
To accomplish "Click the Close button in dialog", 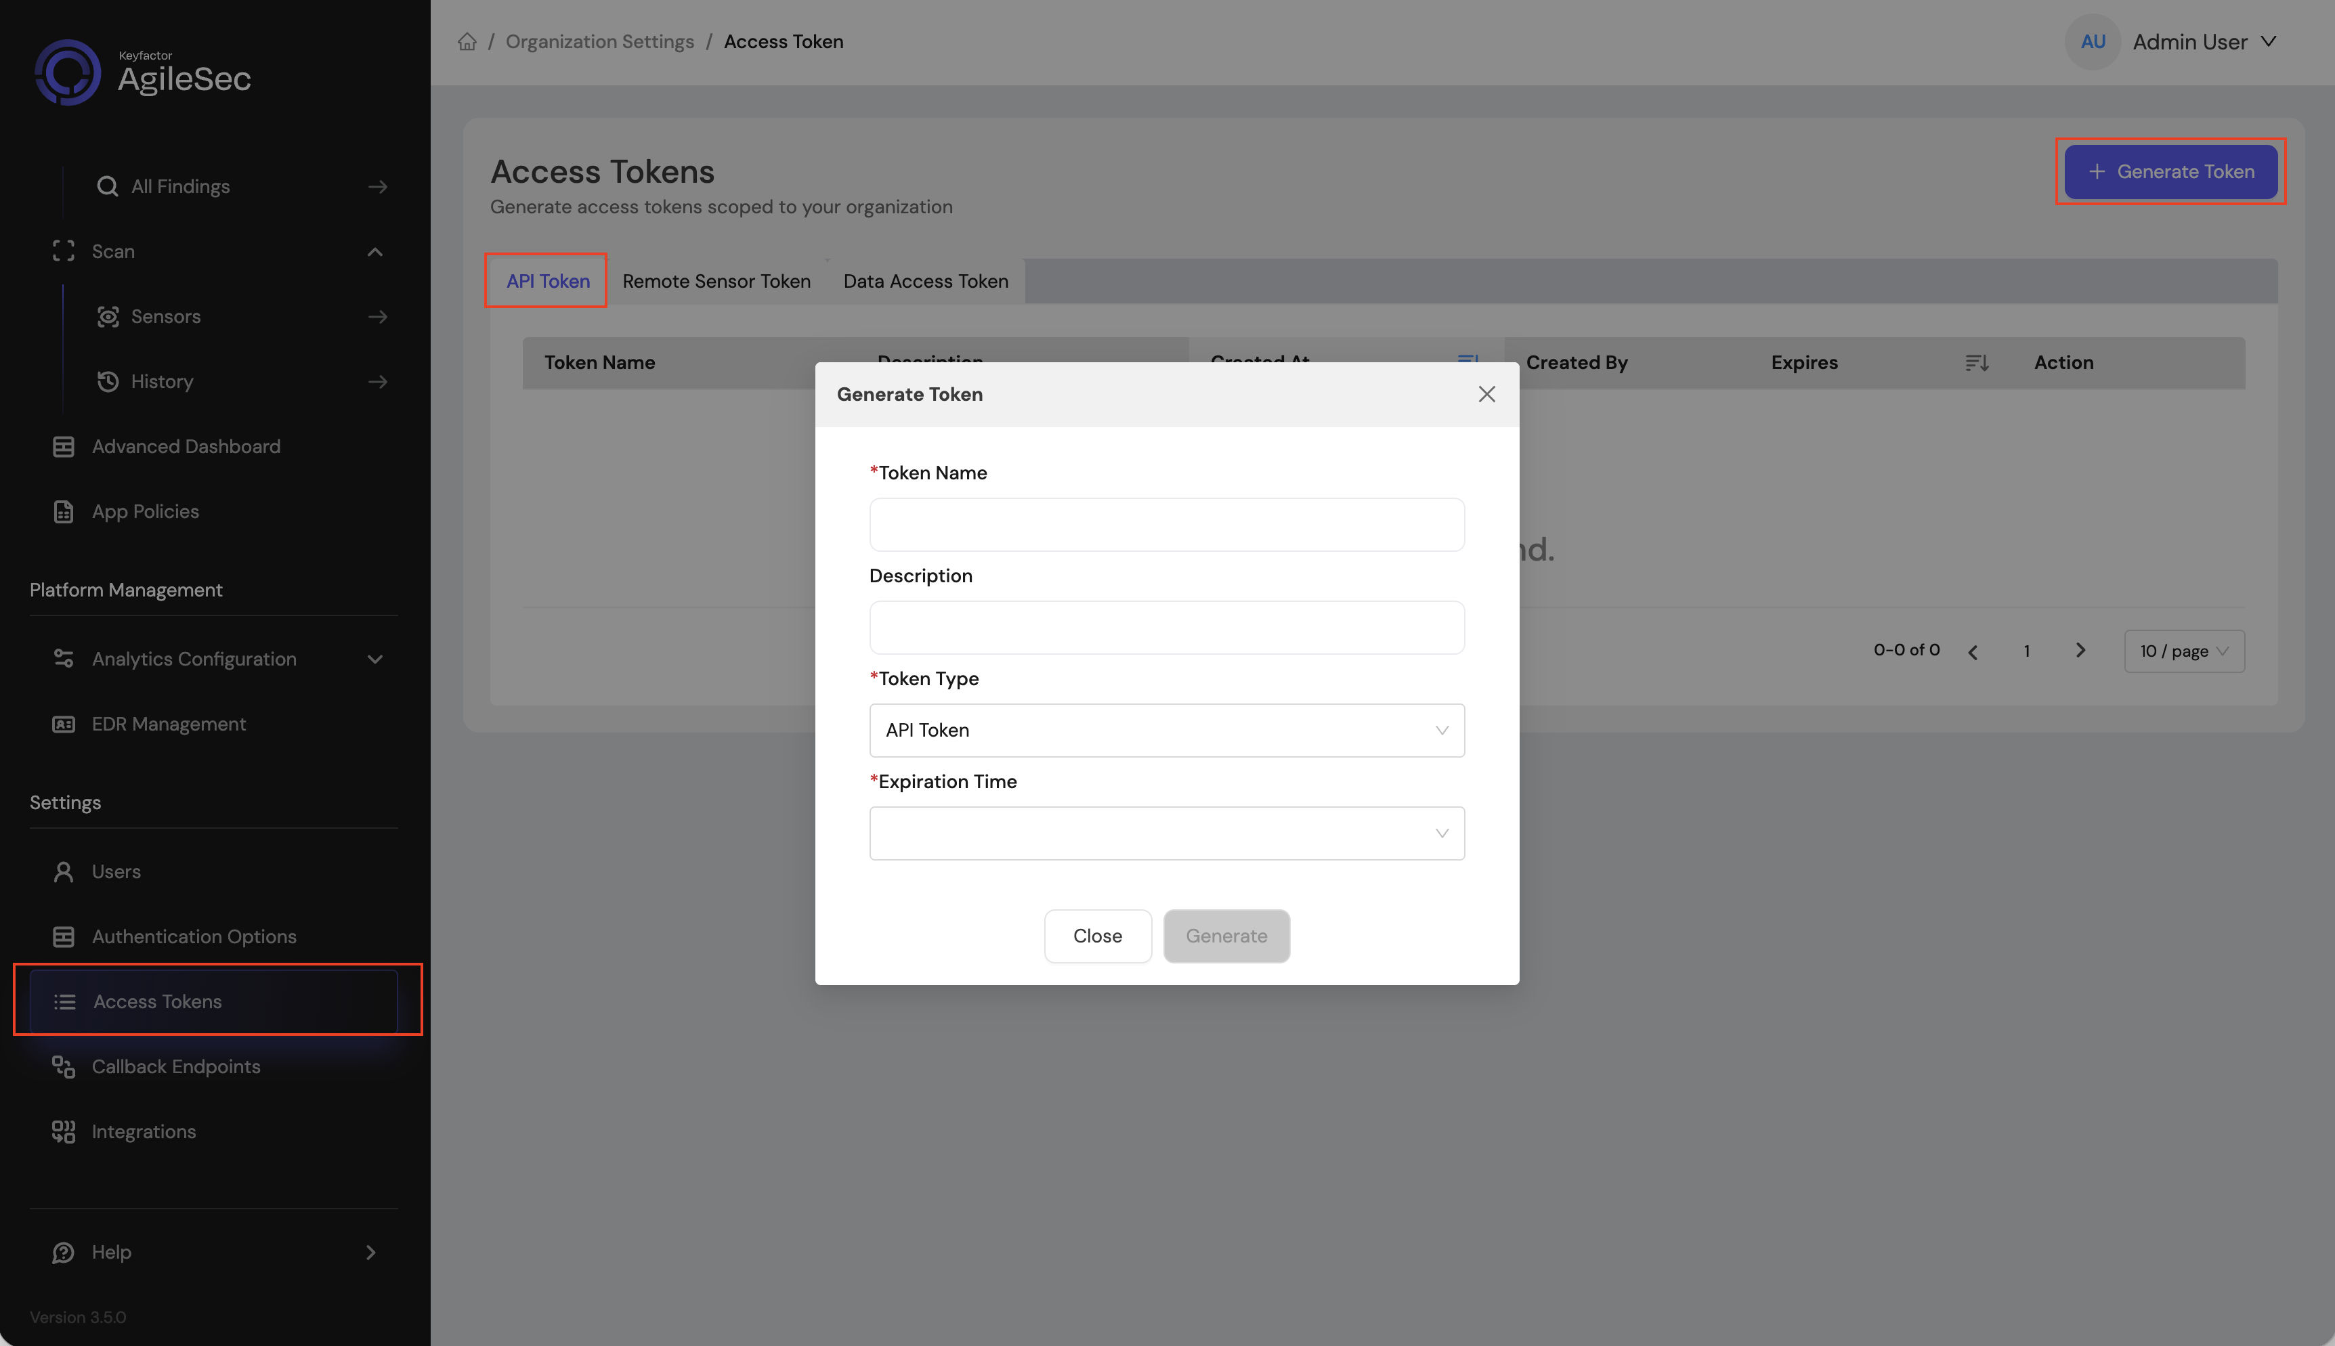I will (1097, 936).
